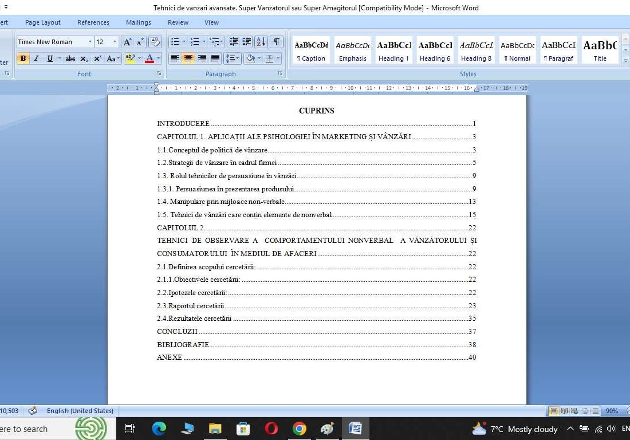Apply Justify text alignment
This screenshot has width=630, height=440.
pyautogui.click(x=215, y=58)
